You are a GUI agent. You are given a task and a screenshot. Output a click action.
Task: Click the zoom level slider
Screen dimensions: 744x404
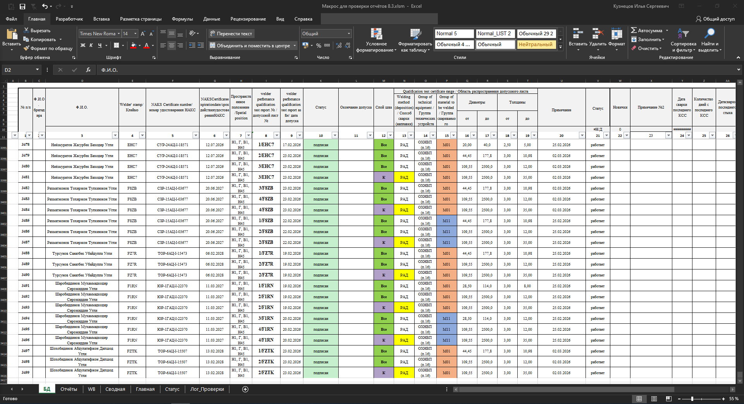[x=692, y=399]
